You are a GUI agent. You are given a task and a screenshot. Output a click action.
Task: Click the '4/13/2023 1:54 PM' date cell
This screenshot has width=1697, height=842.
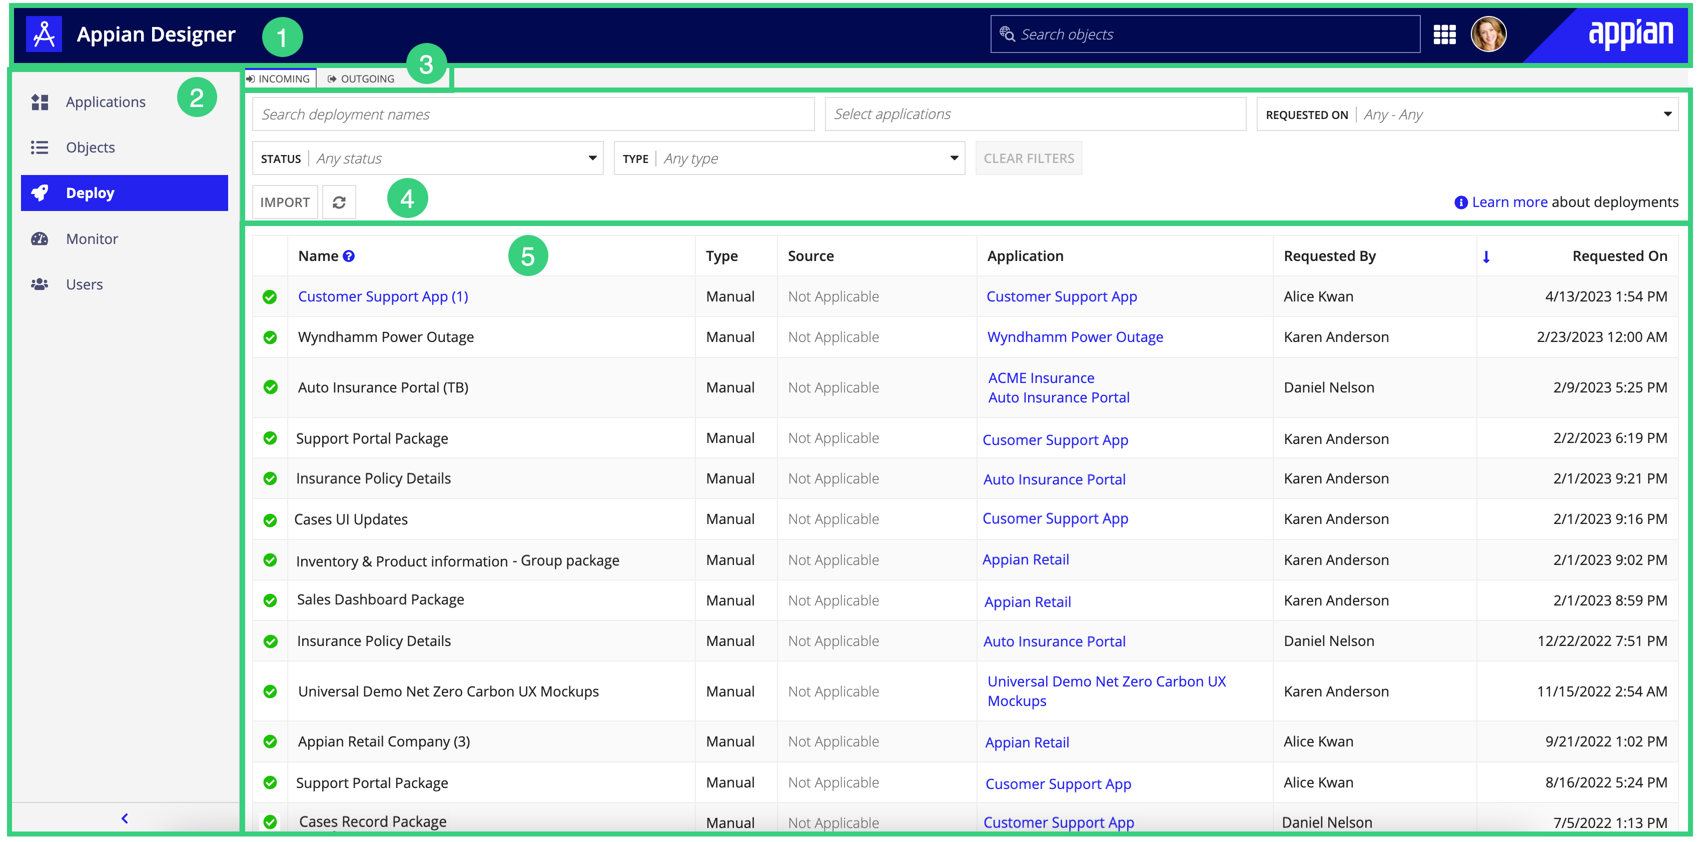click(1606, 297)
